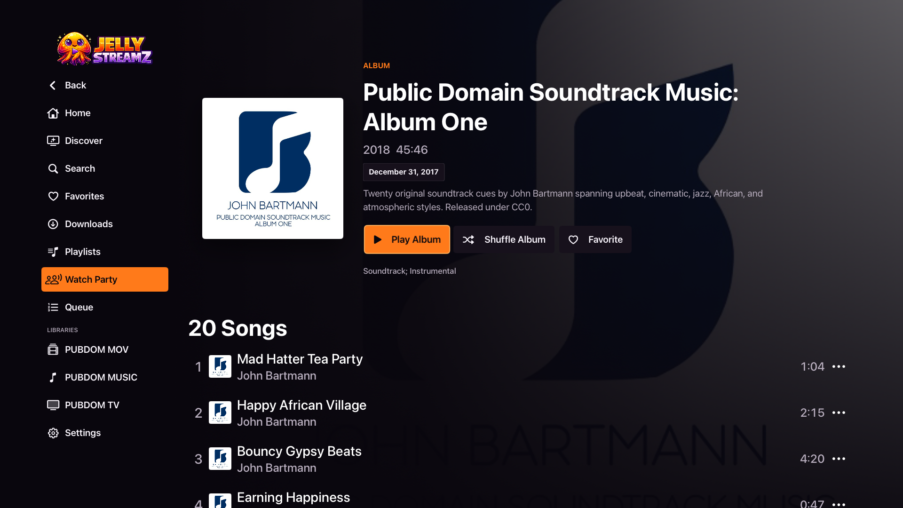Play the song Mad Hatter Tea Party
Viewport: 903px width, 508px height.
click(300, 359)
